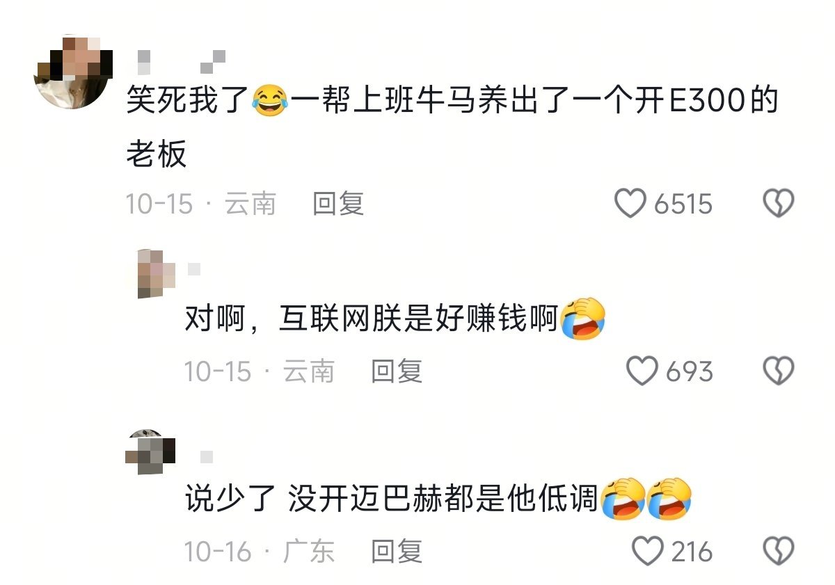Dislike the top E300 comment
Image resolution: width=835 pixels, height=585 pixels.
[x=779, y=204]
